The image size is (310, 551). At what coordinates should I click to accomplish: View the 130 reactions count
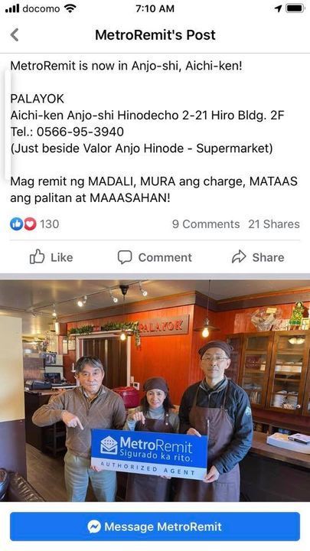click(x=49, y=224)
